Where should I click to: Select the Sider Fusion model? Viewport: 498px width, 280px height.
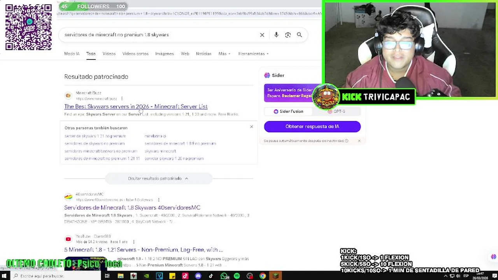click(288, 111)
